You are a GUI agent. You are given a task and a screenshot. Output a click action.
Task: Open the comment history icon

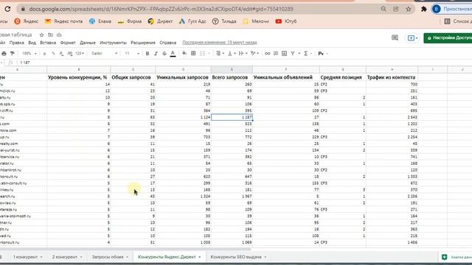pyautogui.click(x=395, y=38)
